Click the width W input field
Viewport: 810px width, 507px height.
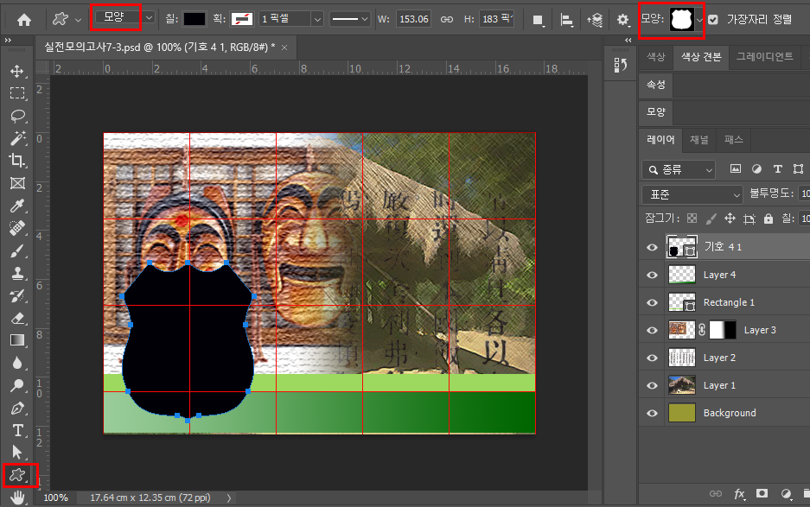pyautogui.click(x=415, y=19)
